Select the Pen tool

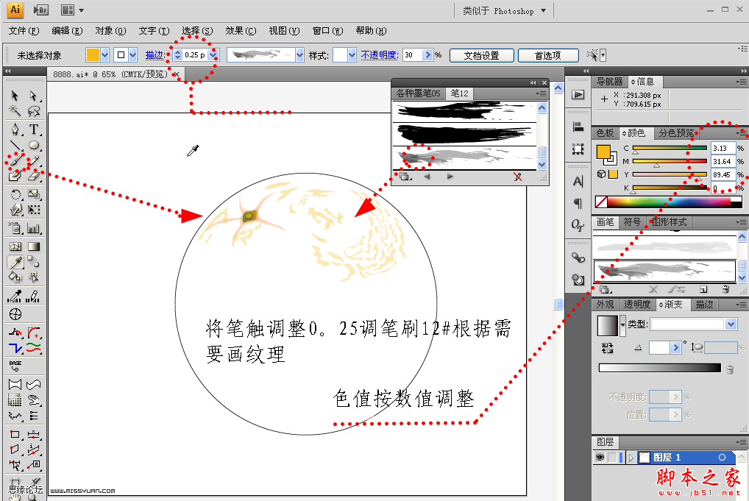point(15,130)
